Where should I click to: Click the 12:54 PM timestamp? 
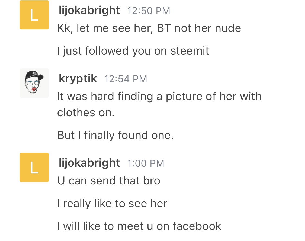126,79
